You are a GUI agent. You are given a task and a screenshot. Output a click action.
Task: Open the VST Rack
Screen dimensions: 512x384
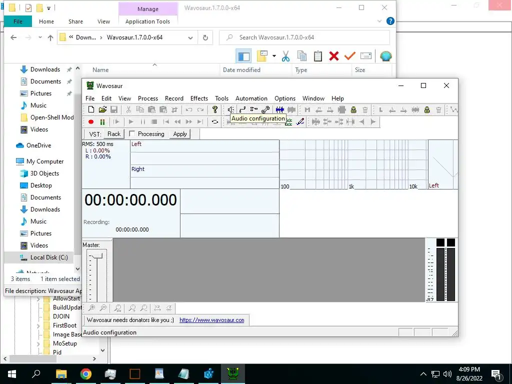point(114,134)
